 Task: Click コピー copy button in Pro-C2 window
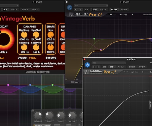point(112,67)
